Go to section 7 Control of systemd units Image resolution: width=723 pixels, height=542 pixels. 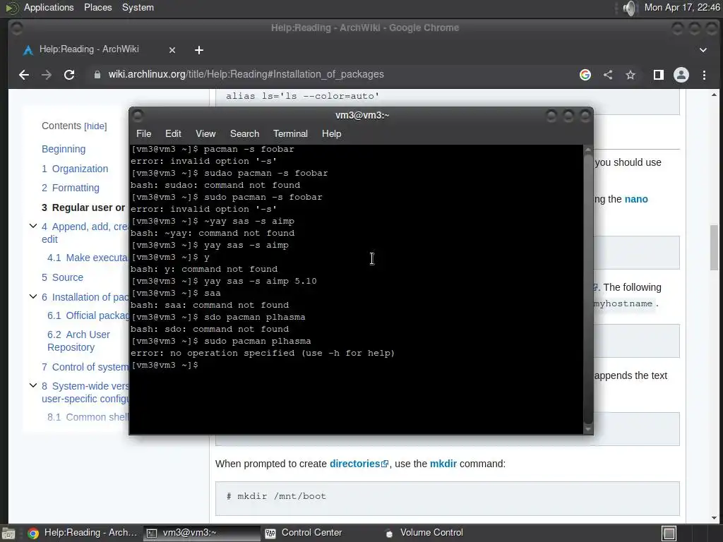[85, 367]
